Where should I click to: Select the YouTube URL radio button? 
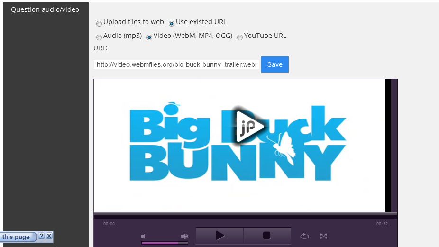[x=240, y=37]
